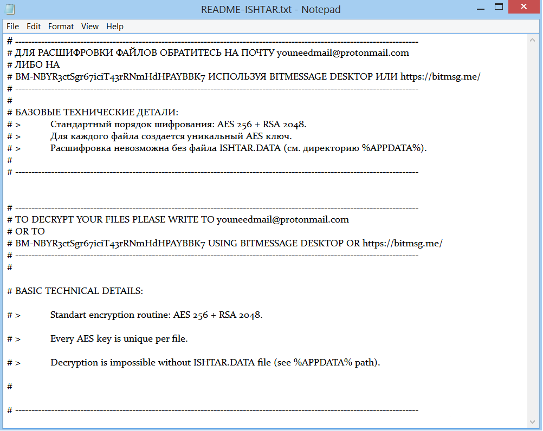Close the README-ISHTAR.txt Notepad window
Viewport: 543px width, 431px height.
(x=524, y=8)
